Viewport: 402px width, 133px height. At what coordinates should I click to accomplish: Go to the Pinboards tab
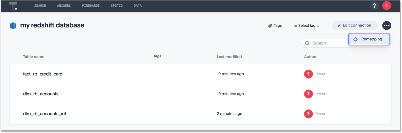pyautogui.click(x=91, y=6)
